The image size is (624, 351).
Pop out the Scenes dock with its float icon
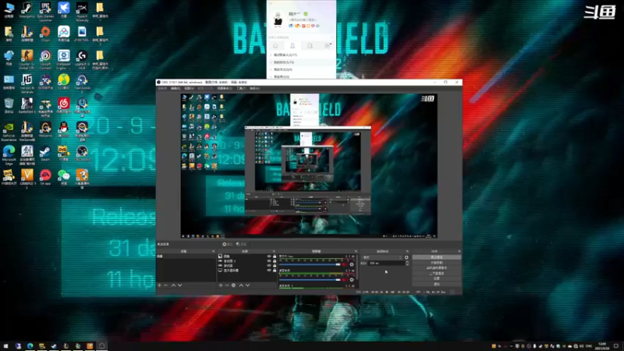pos(213,251)
